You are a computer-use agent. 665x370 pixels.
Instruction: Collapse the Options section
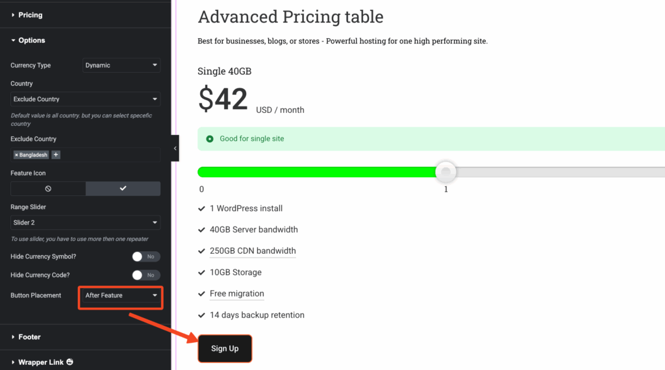[31, 40]
